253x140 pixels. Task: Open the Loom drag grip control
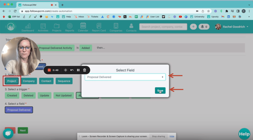click(65, 70)
